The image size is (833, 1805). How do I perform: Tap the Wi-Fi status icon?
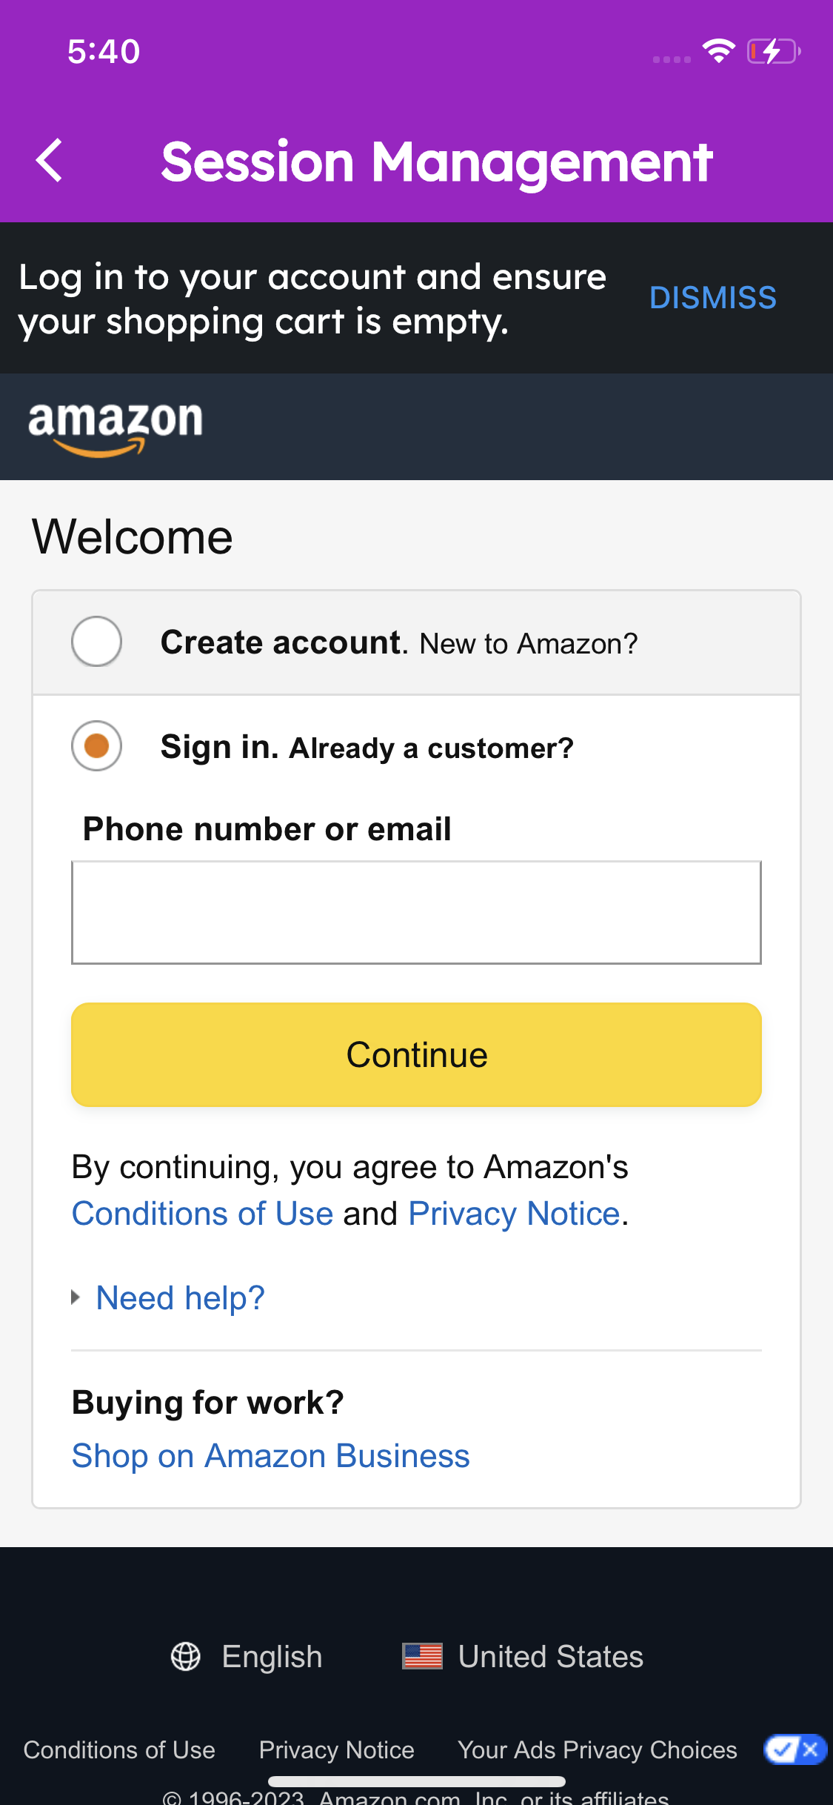tap(718, 51)
